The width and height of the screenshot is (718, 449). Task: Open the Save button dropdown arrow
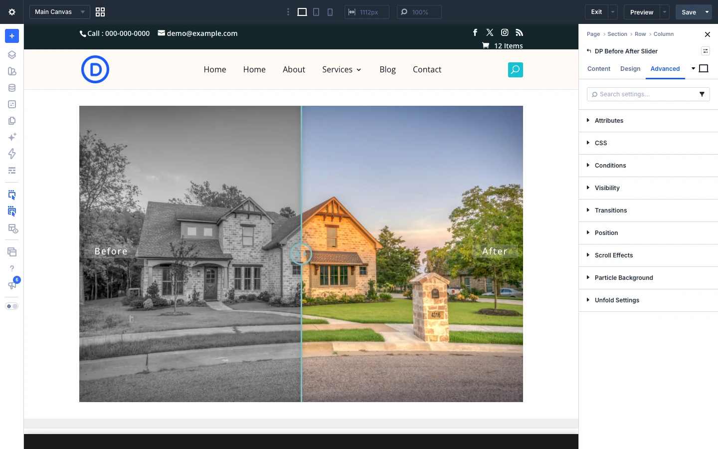[707, 12]
